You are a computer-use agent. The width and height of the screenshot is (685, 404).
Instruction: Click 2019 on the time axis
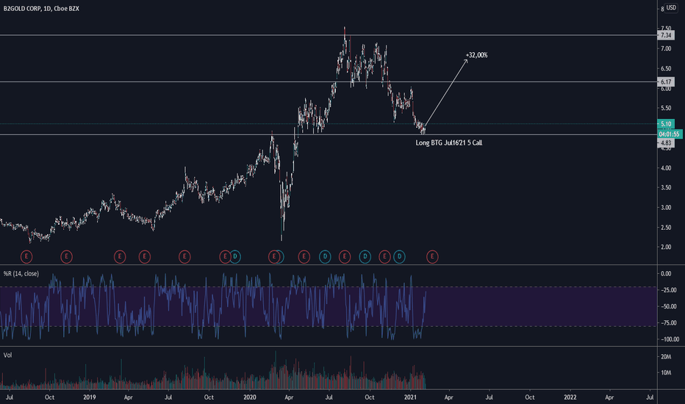pos(89,397)
